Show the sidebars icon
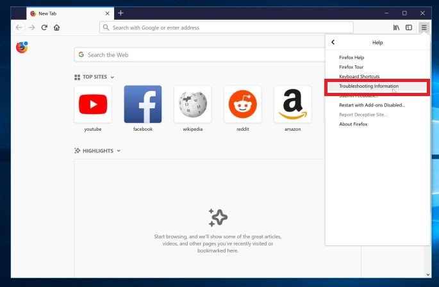Image resolution: width=439 pixels, height=287 pixels. coord(409,28)
